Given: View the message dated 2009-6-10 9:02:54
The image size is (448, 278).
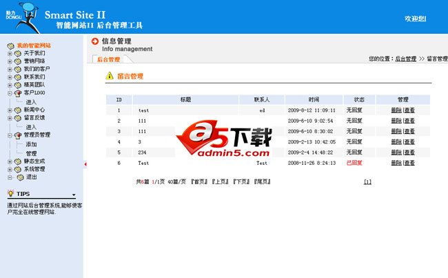Looking at the screenshot, I should coord(409,121).
